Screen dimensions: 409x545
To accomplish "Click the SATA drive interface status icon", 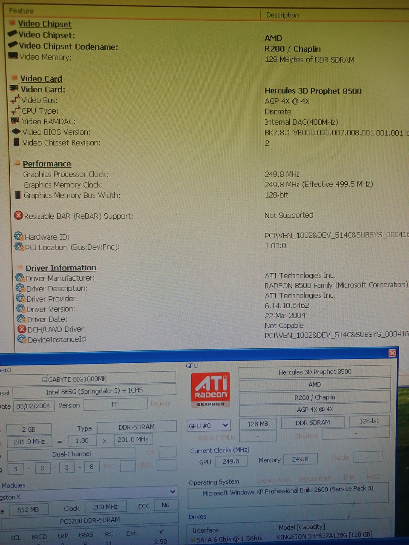I will 193,540.
